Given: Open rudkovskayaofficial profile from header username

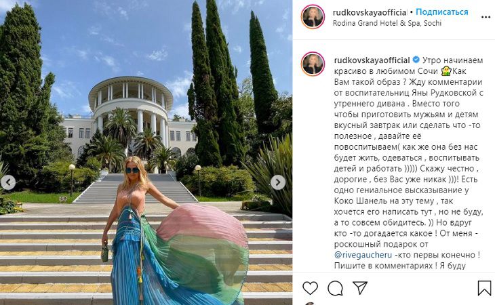Looking at the screenshot, I should [370, 12].
